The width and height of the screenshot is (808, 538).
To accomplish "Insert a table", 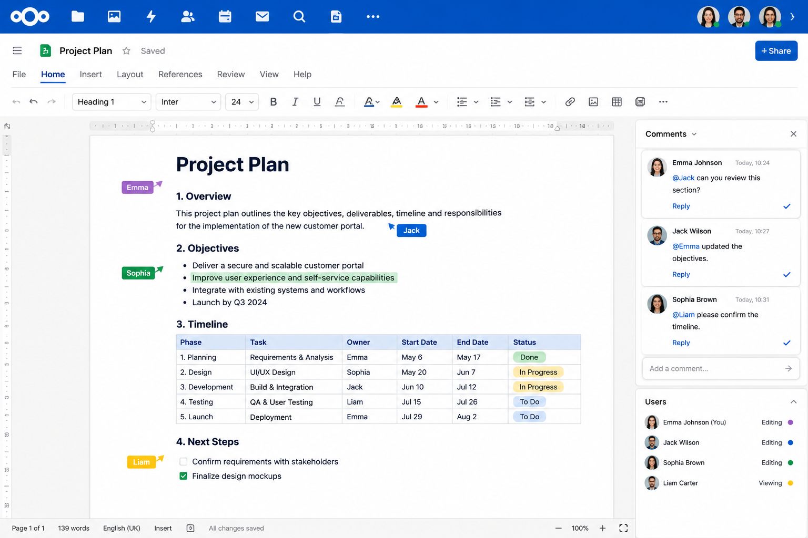I will pos(617,102).
